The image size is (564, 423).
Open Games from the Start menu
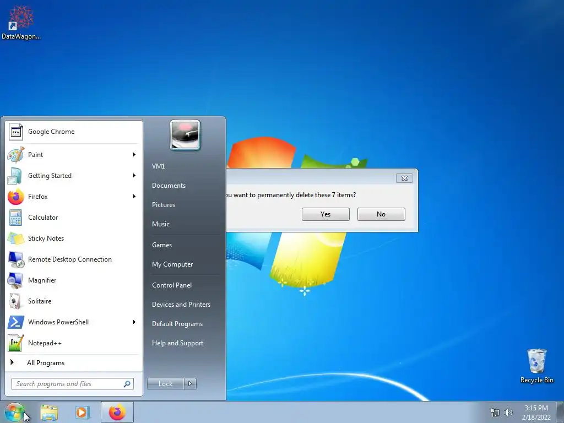[x=162, y=245]
